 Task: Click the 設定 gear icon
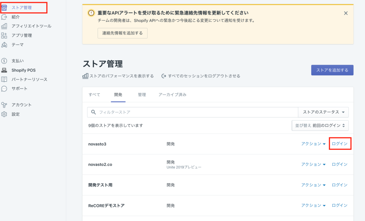tap(4, 114)
